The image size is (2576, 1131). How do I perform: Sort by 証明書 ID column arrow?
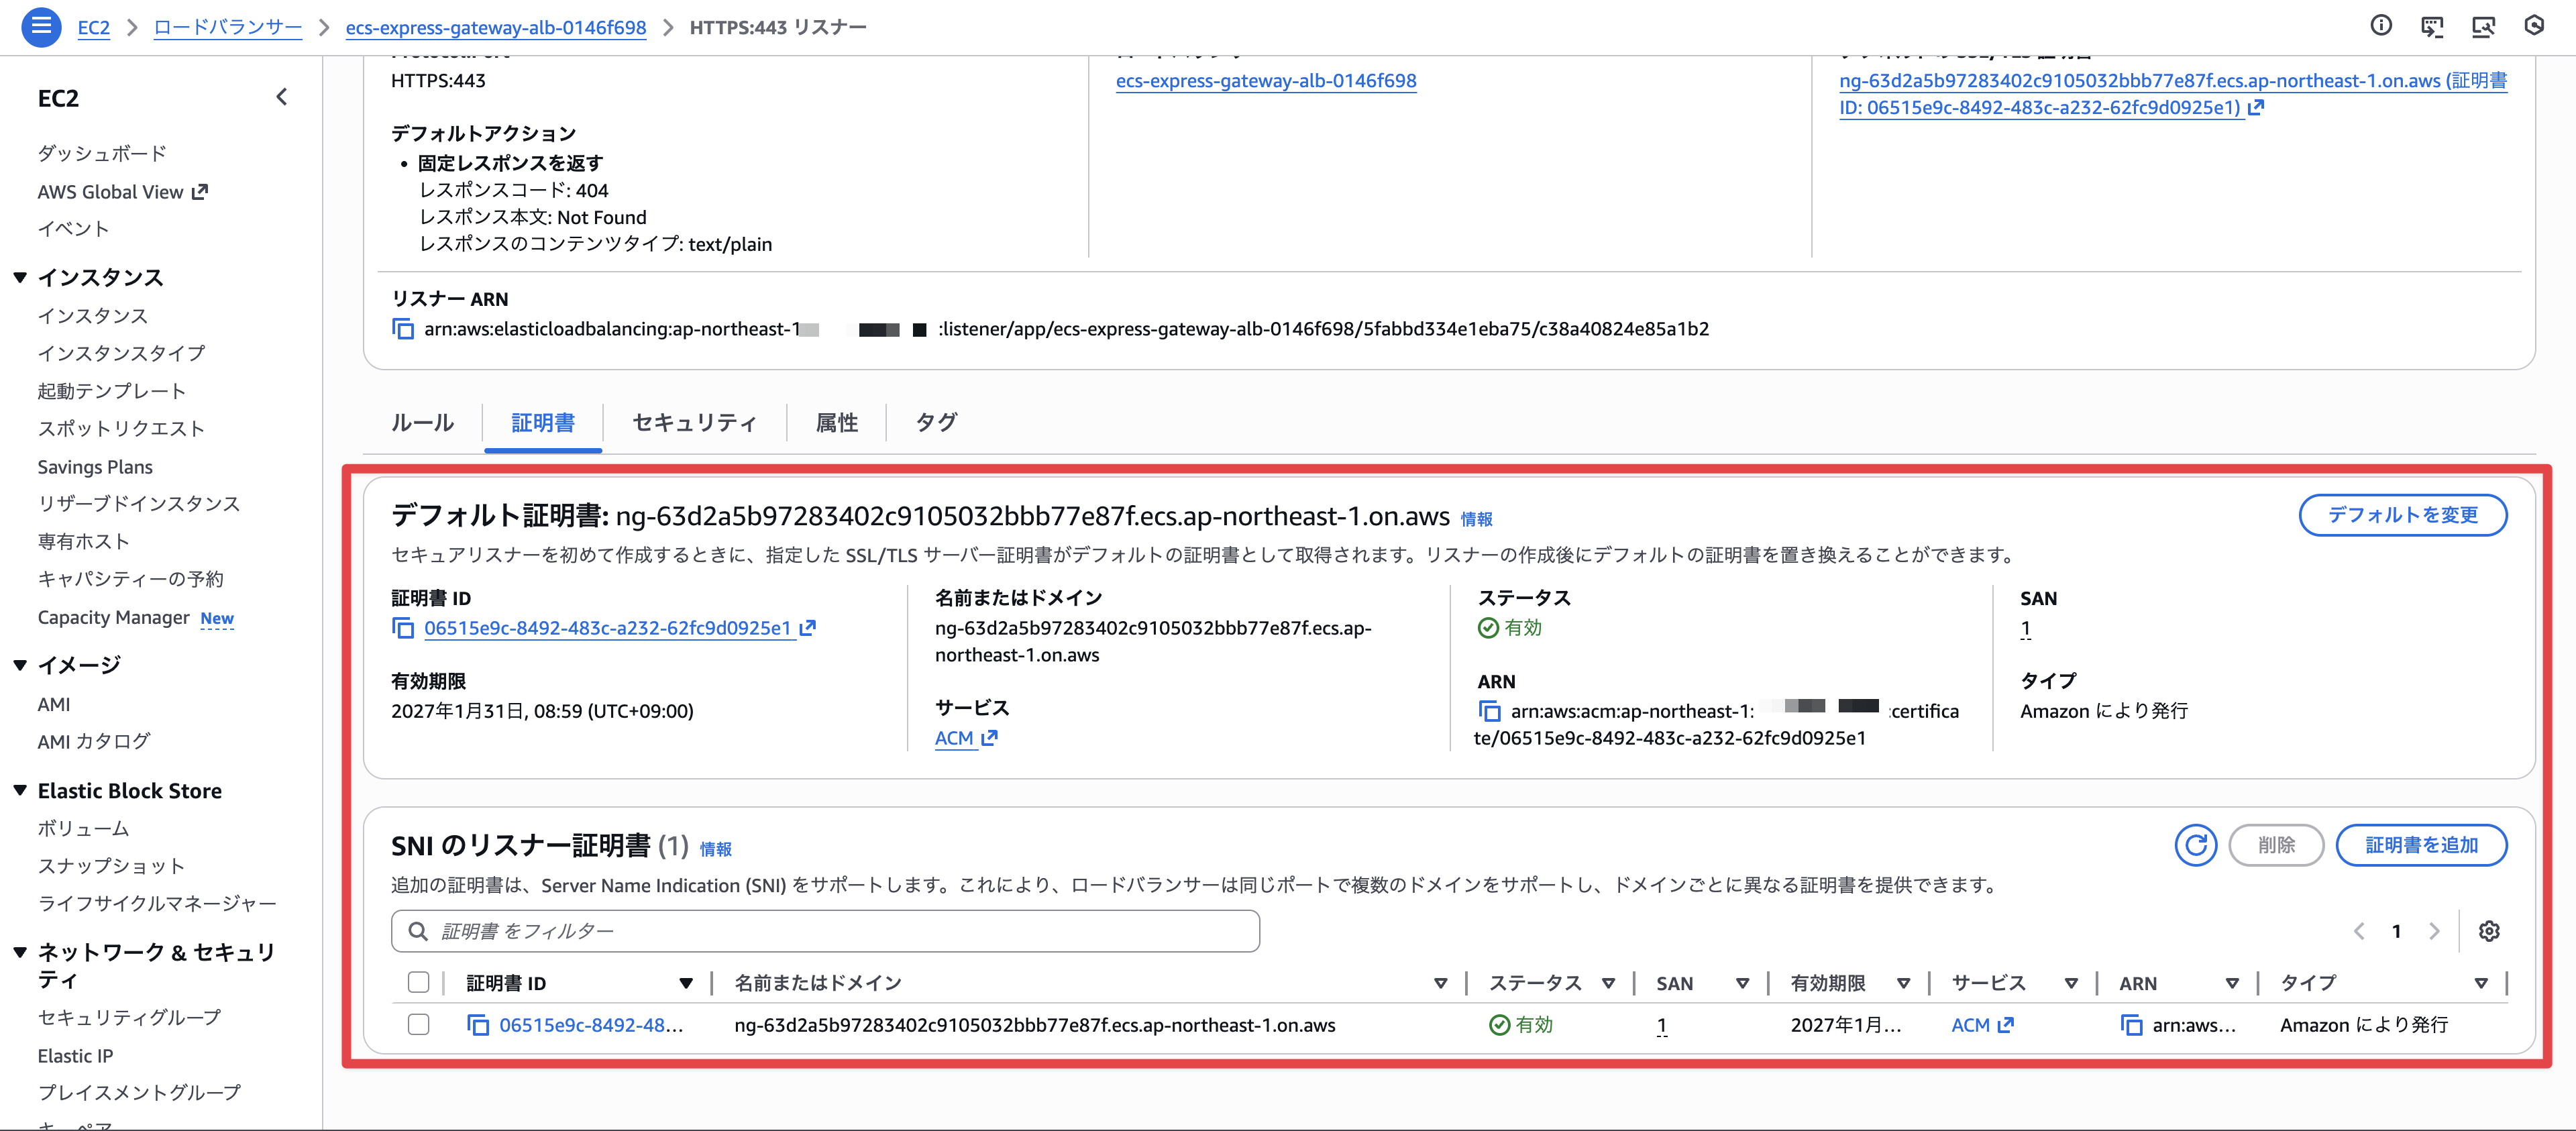click(x=686, y=983)
